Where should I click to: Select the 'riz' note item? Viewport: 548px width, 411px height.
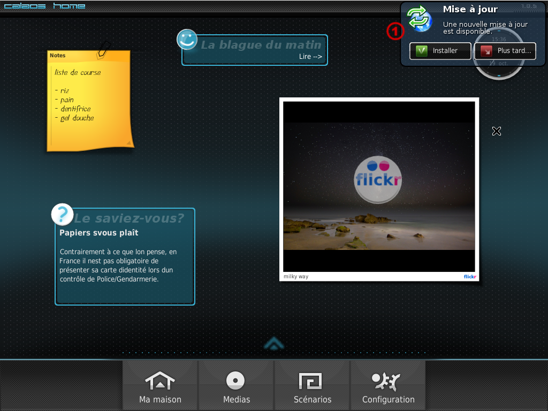(x=62, y=90)
